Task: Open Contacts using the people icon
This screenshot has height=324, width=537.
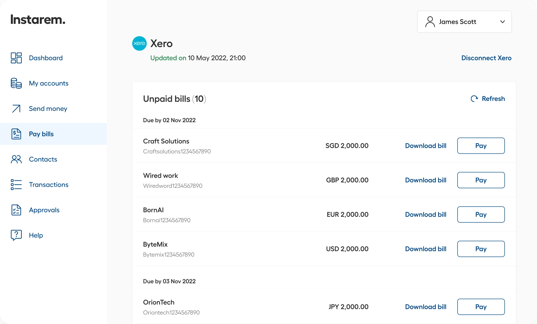Action: 16,159
